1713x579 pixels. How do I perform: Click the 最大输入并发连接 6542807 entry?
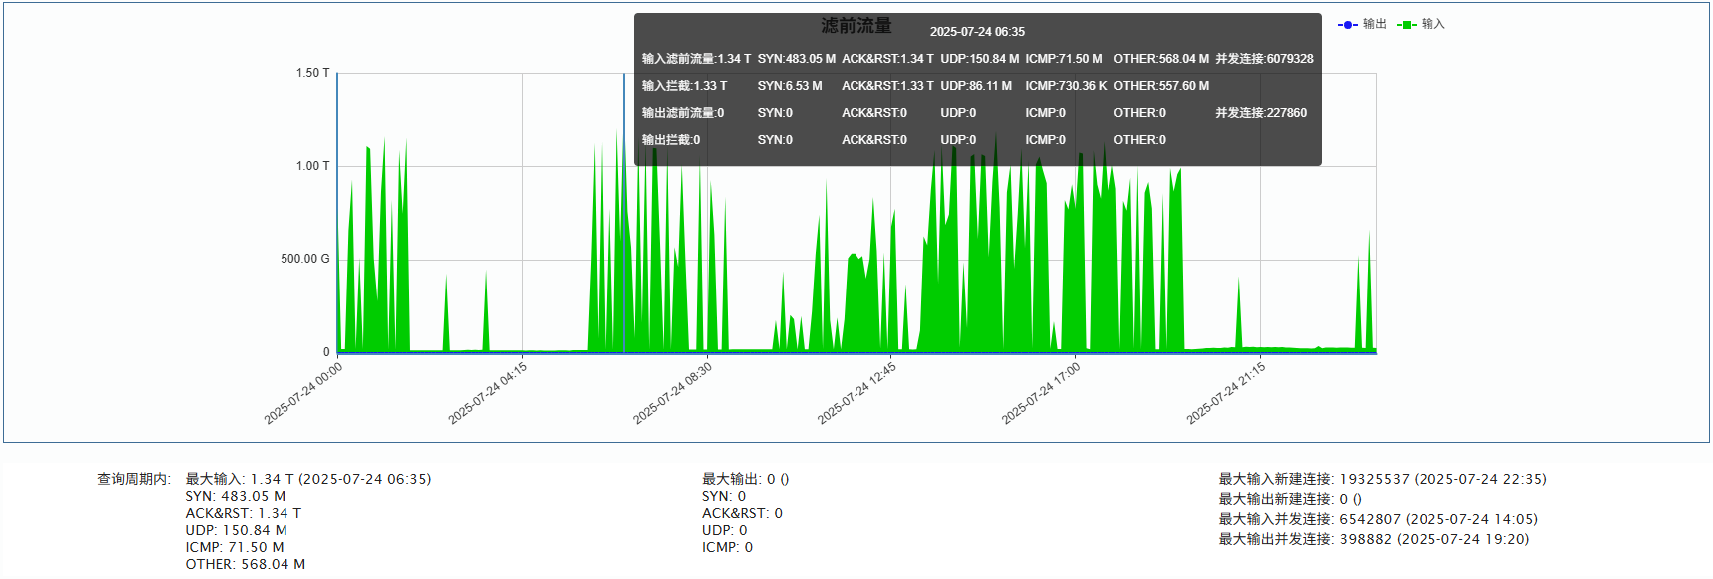1378,519
